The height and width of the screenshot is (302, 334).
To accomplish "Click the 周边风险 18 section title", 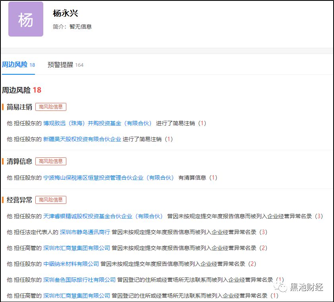I will click(21, 90).
